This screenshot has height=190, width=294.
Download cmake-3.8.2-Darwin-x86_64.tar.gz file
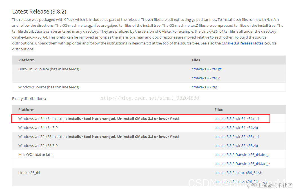coord(242,164)
